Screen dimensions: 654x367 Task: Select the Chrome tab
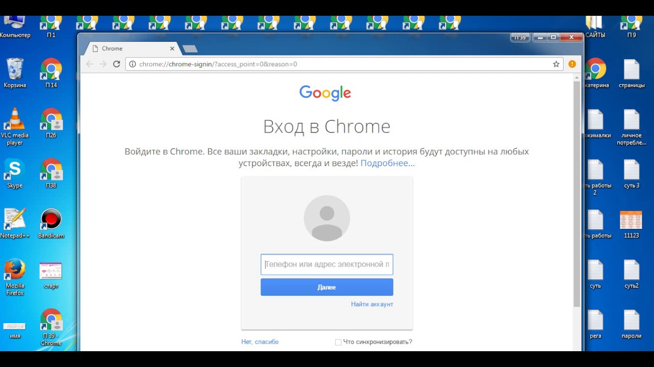click(132, 48)
